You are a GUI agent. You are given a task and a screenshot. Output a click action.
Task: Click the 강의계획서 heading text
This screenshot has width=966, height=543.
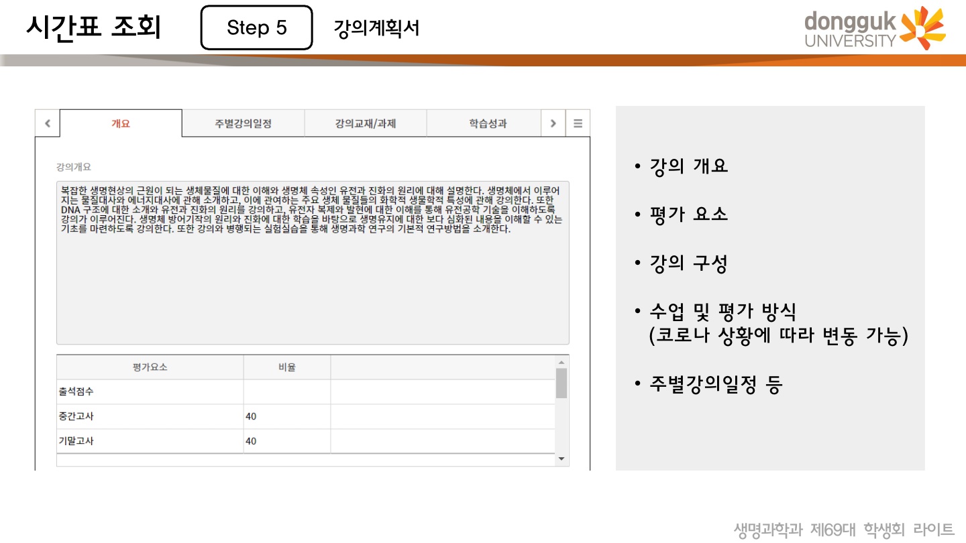coord(376,28)
